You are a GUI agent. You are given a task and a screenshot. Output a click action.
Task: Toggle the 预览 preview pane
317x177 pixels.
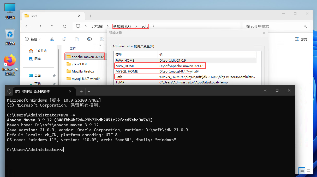(x=301, y=39)
